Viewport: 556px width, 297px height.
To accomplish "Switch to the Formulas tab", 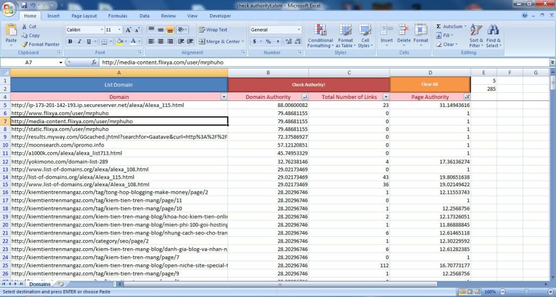I will point(118,16).
